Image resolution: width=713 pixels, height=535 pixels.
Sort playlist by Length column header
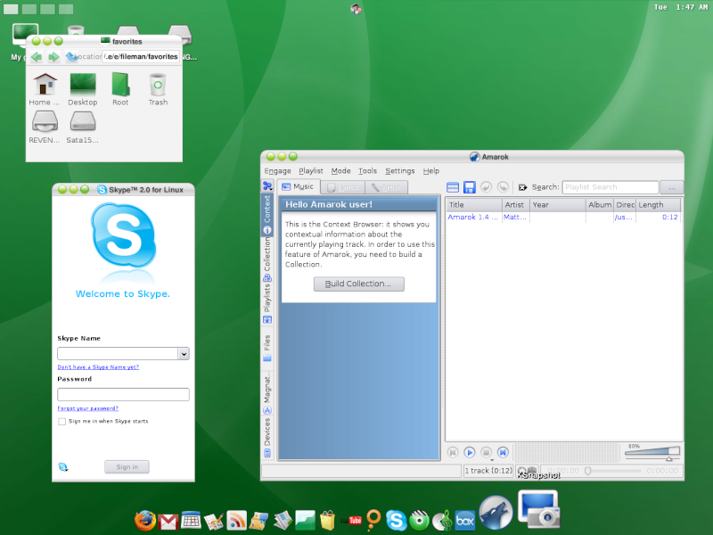click(x=658, y=205)
